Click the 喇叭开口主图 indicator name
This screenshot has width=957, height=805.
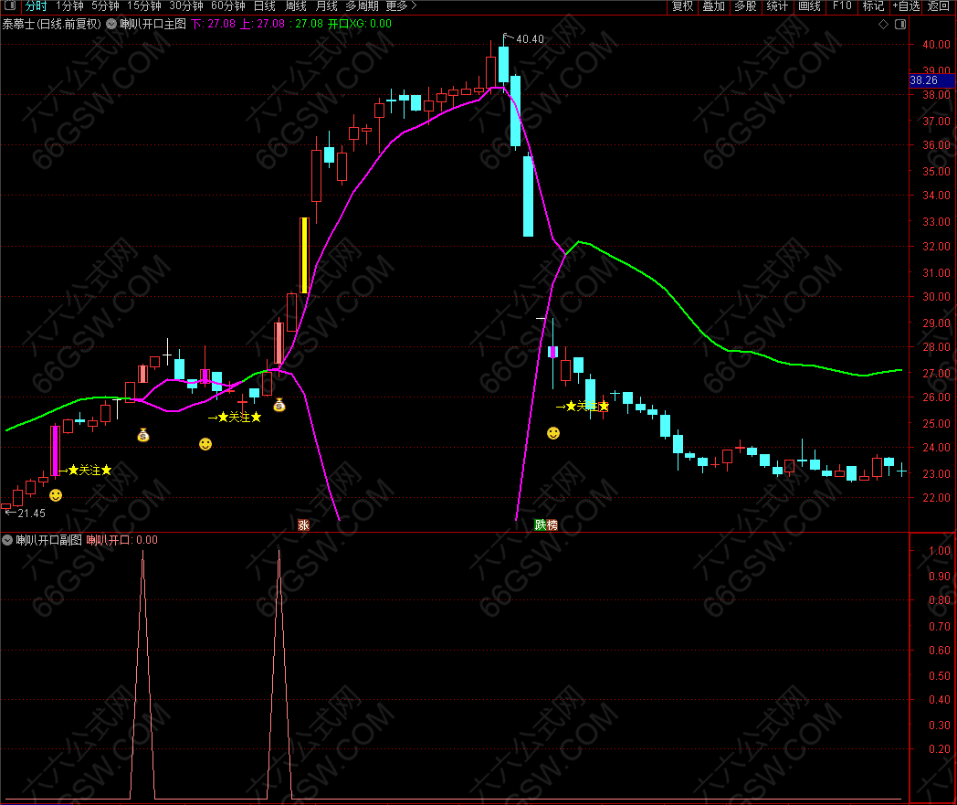tap(152, 25)
